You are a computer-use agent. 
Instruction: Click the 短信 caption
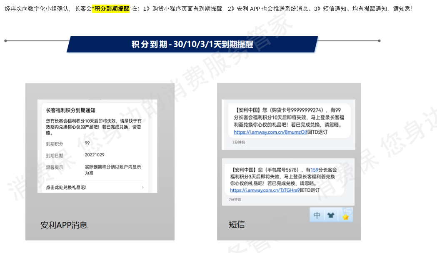click(x=237, y=224)
